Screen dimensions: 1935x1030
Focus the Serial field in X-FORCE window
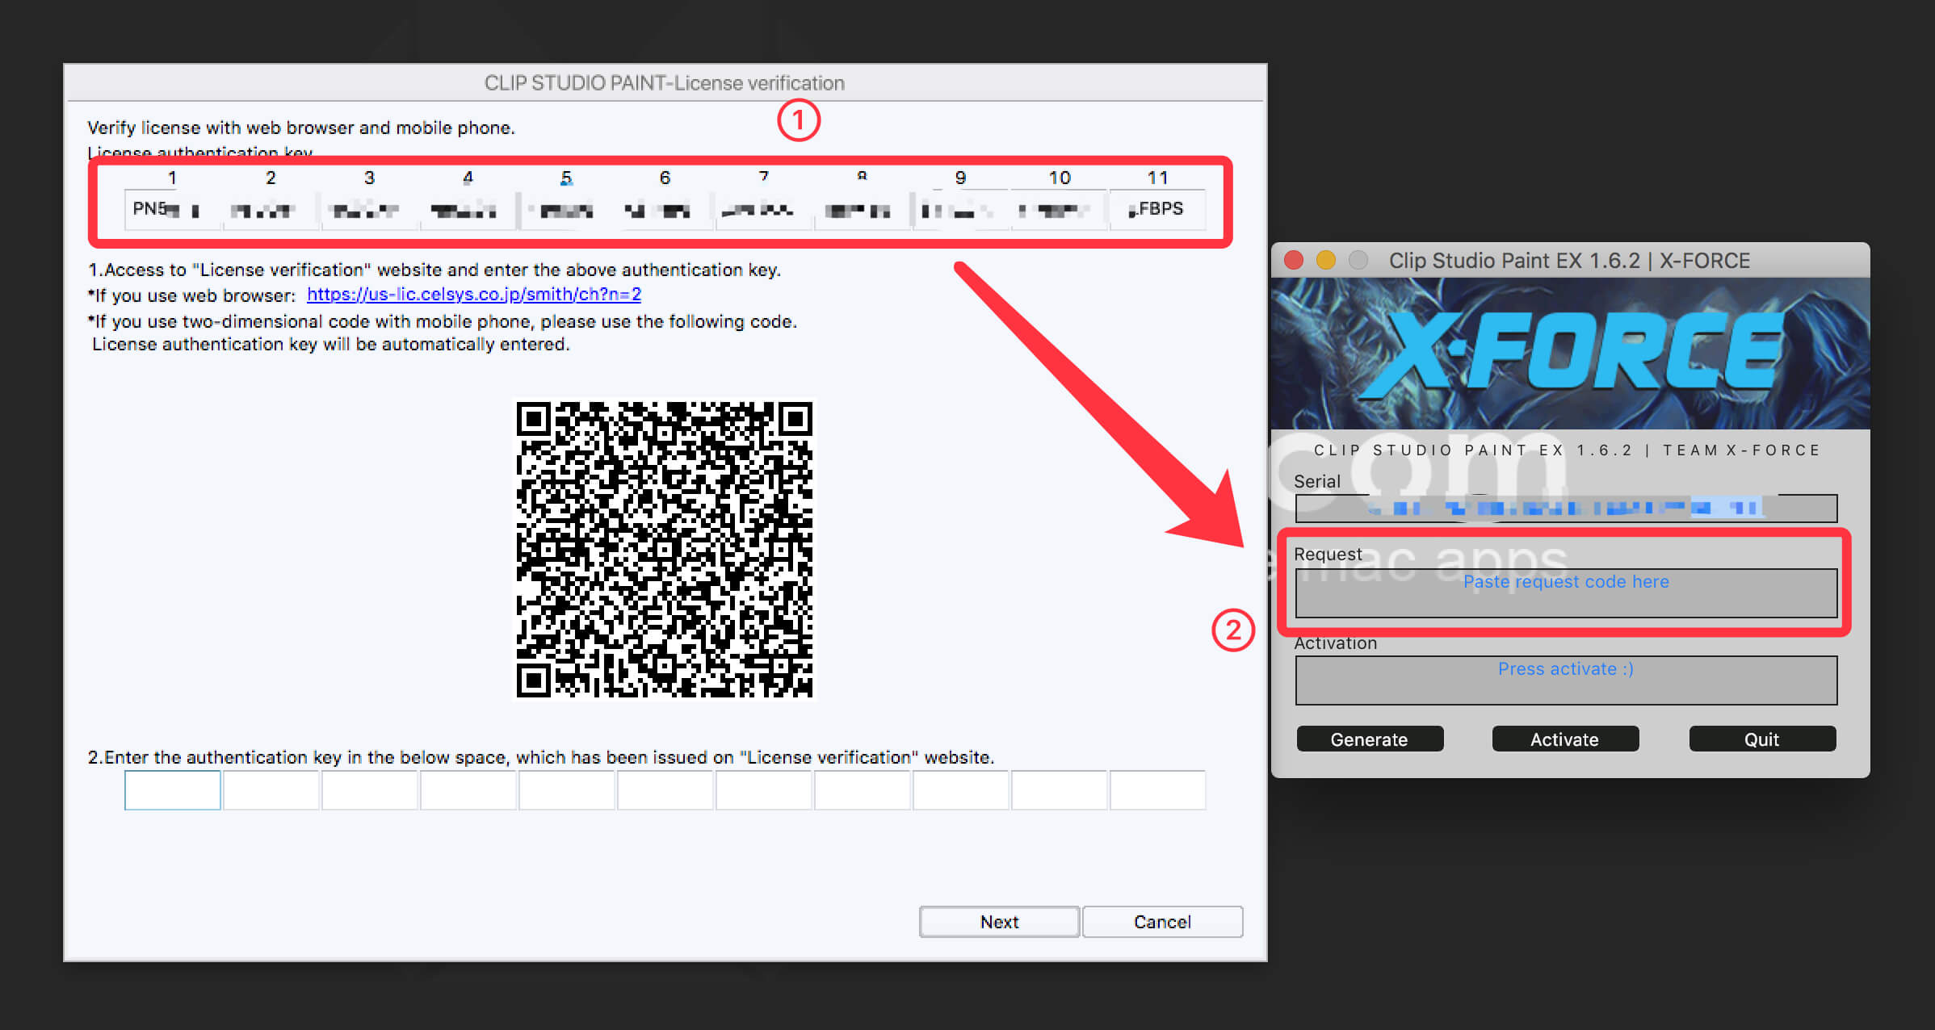point(1566,508)
